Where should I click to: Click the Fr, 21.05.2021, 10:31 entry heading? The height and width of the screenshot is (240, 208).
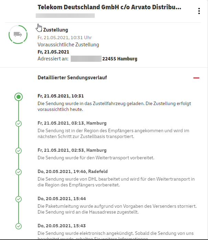61,96
